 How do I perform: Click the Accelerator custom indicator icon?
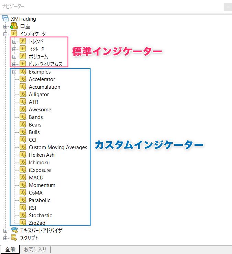(x=23, y=79)
